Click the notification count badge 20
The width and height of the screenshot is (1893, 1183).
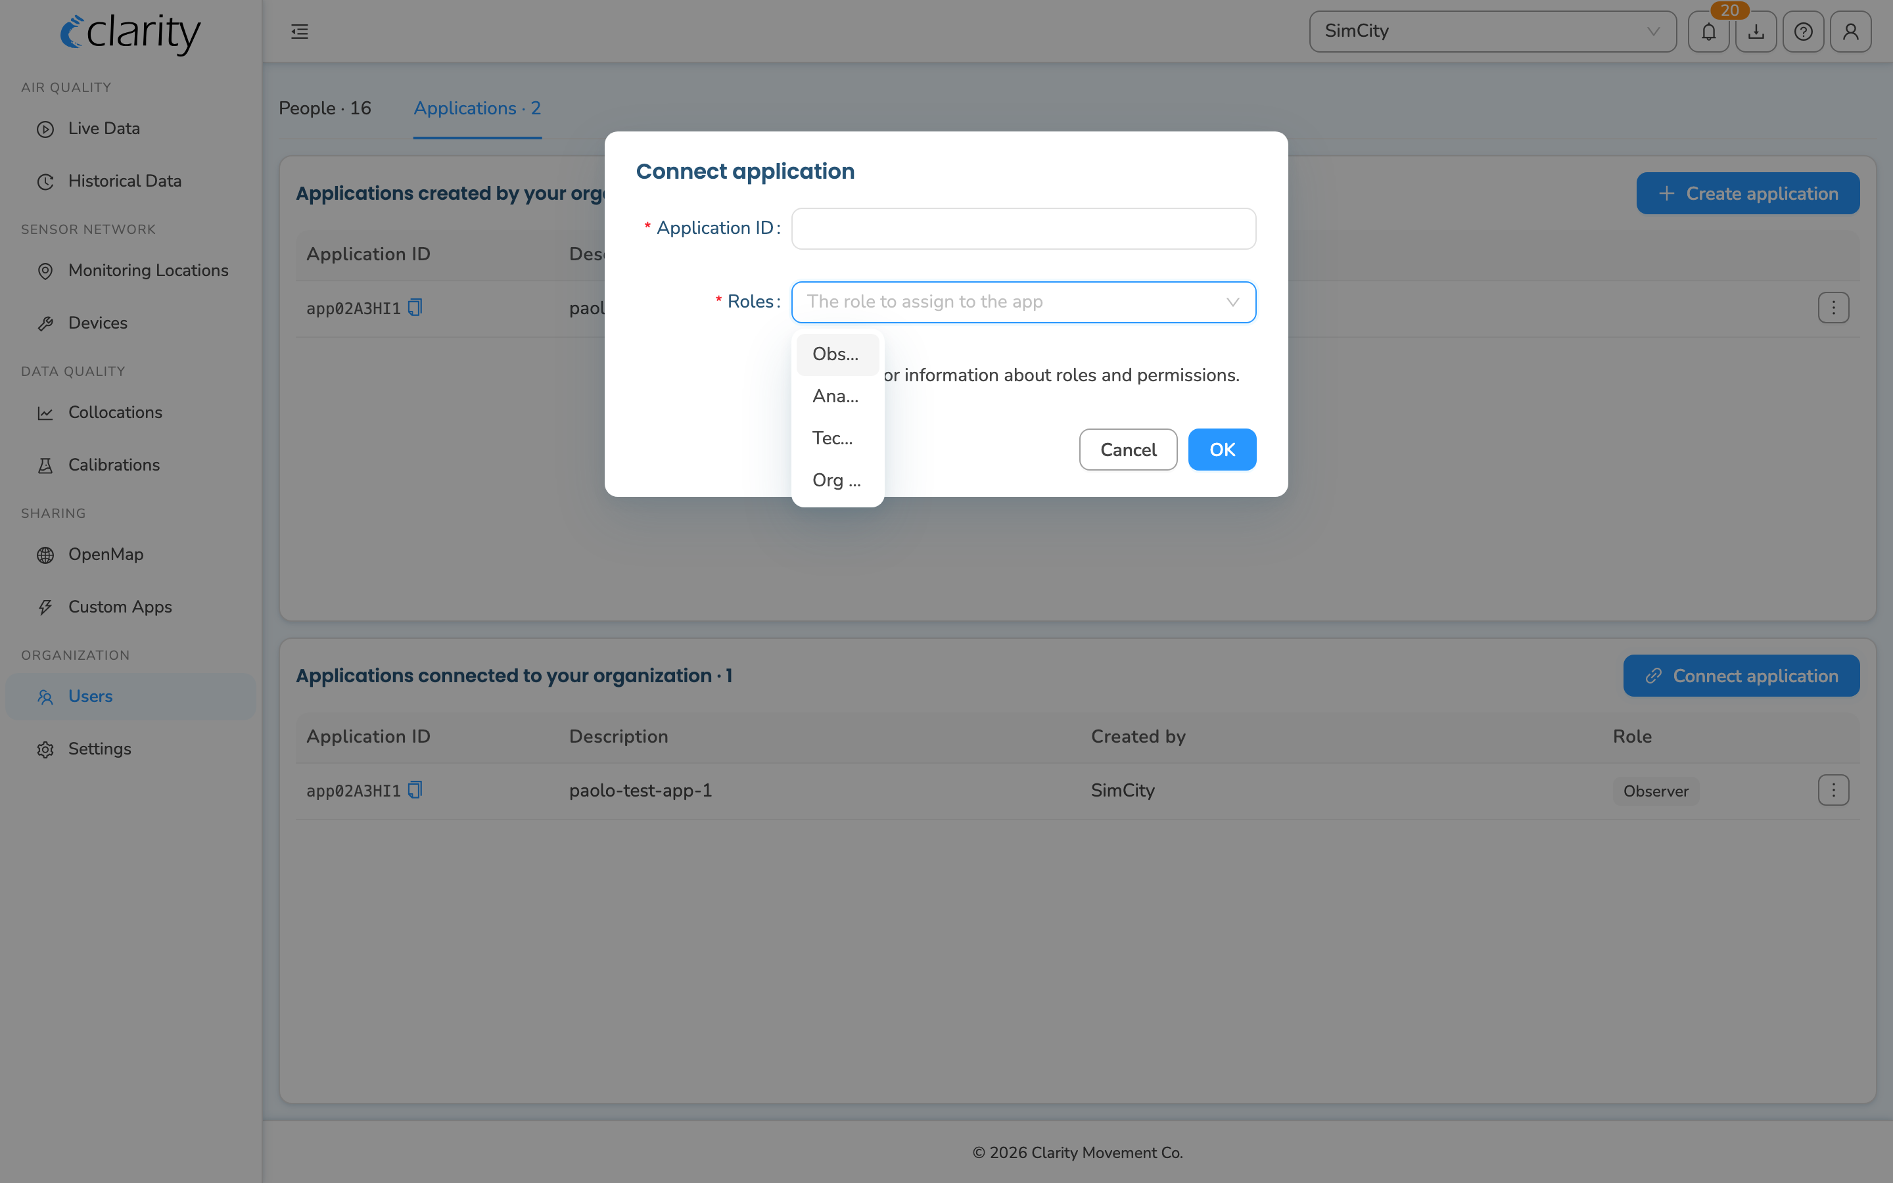(x=1729, y=10)
